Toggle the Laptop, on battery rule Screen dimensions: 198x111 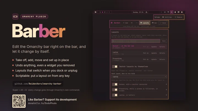115,95
